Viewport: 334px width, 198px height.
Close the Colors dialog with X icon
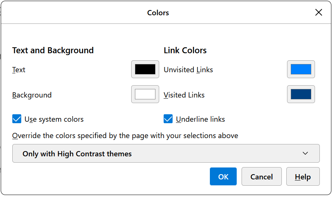click(319, 13)
